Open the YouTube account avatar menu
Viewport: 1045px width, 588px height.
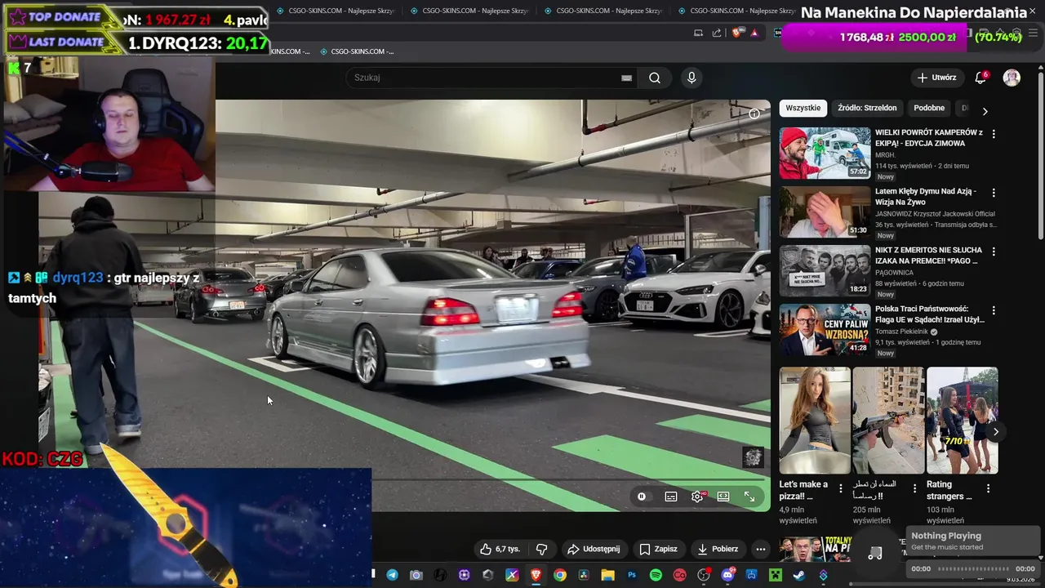[x=1012, y=78]
